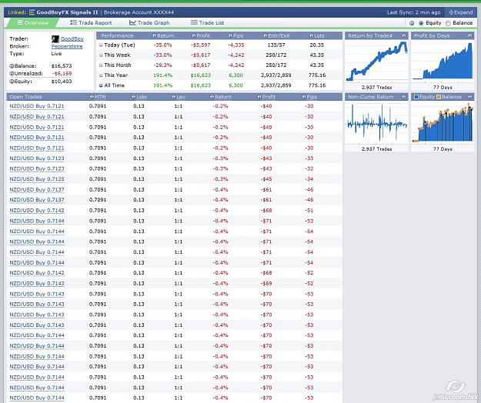The image size is (481, 403).
Task: Expand the This Year performance row
Action: (x=101, y=75)
